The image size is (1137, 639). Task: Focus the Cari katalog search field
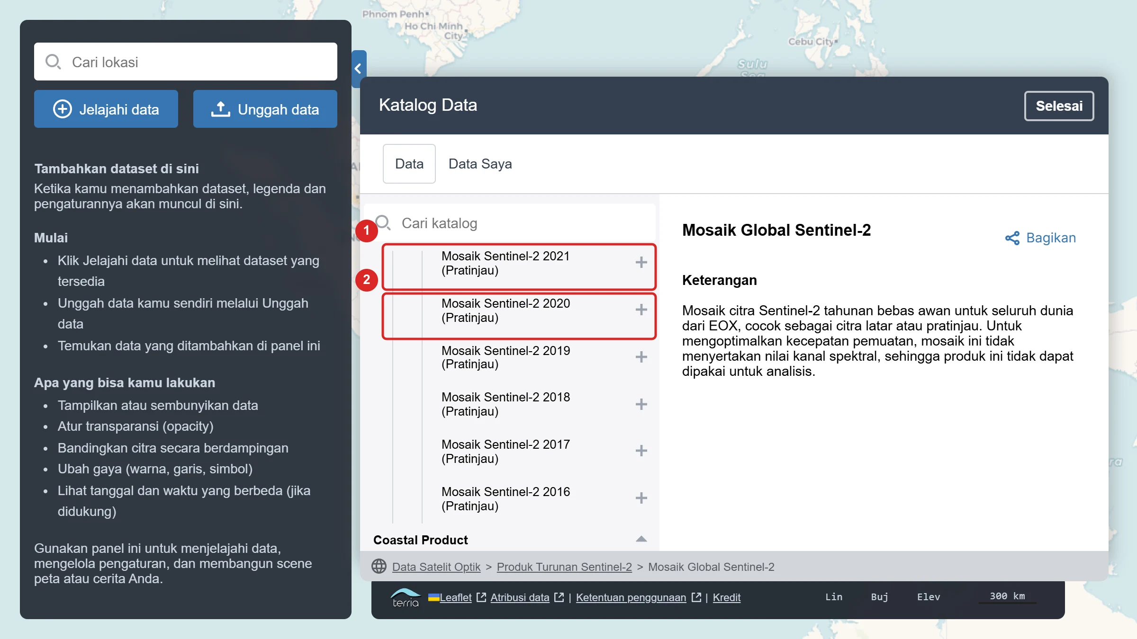tap(510, 223)
